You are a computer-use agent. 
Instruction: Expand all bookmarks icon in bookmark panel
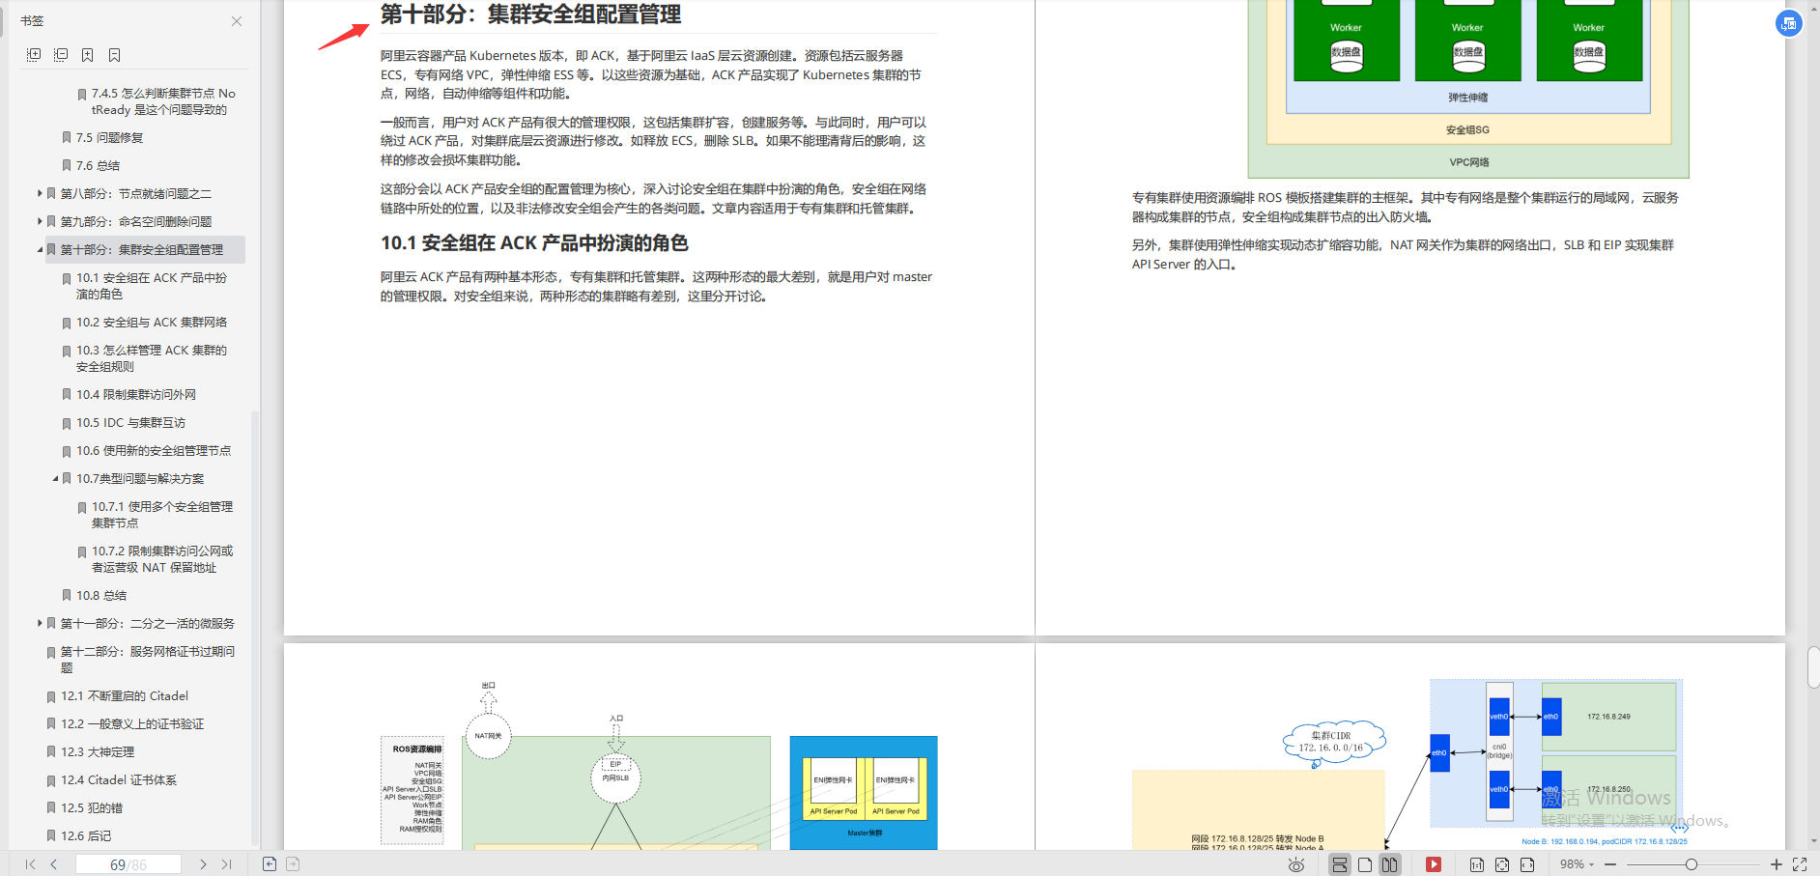point(34,55)
